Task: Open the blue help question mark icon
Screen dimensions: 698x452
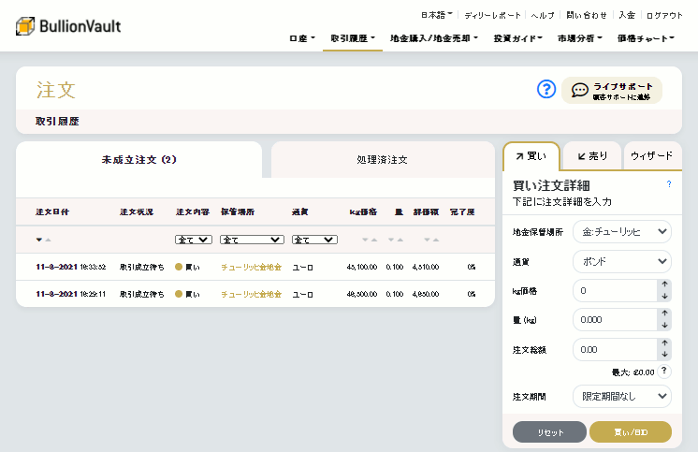Action: [x=546, y=90]
